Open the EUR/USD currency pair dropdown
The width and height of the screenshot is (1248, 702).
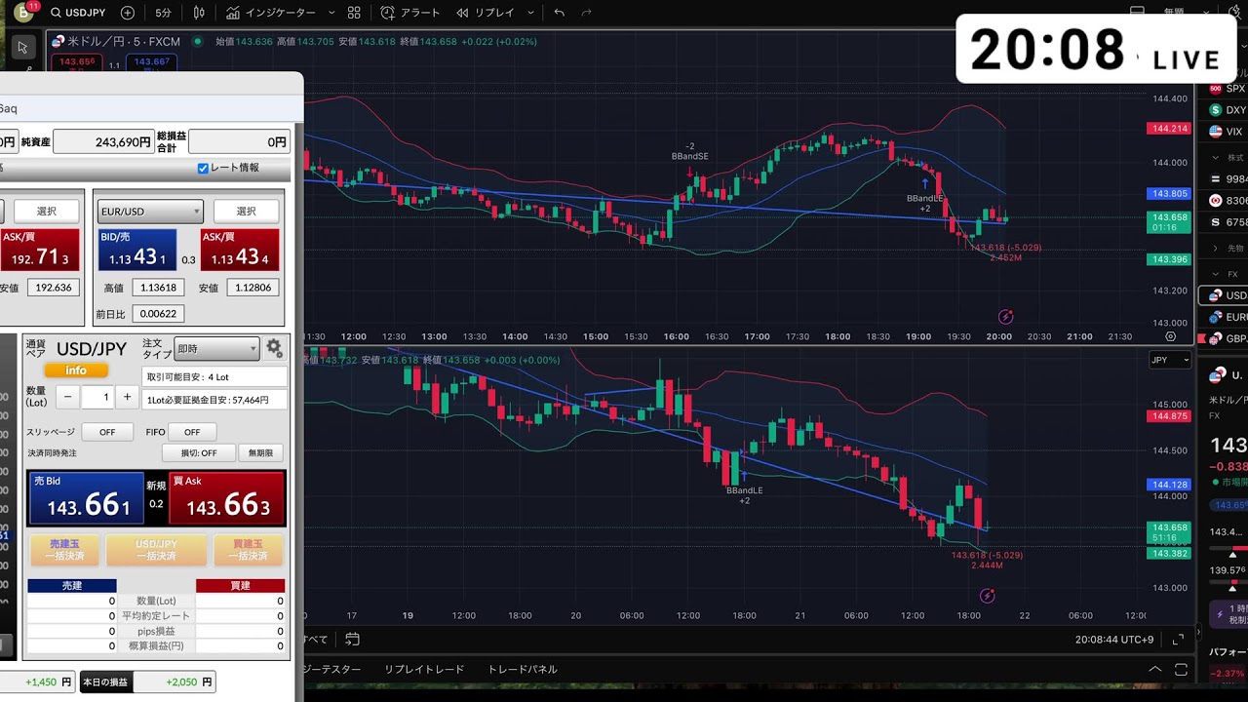(149, 212)
